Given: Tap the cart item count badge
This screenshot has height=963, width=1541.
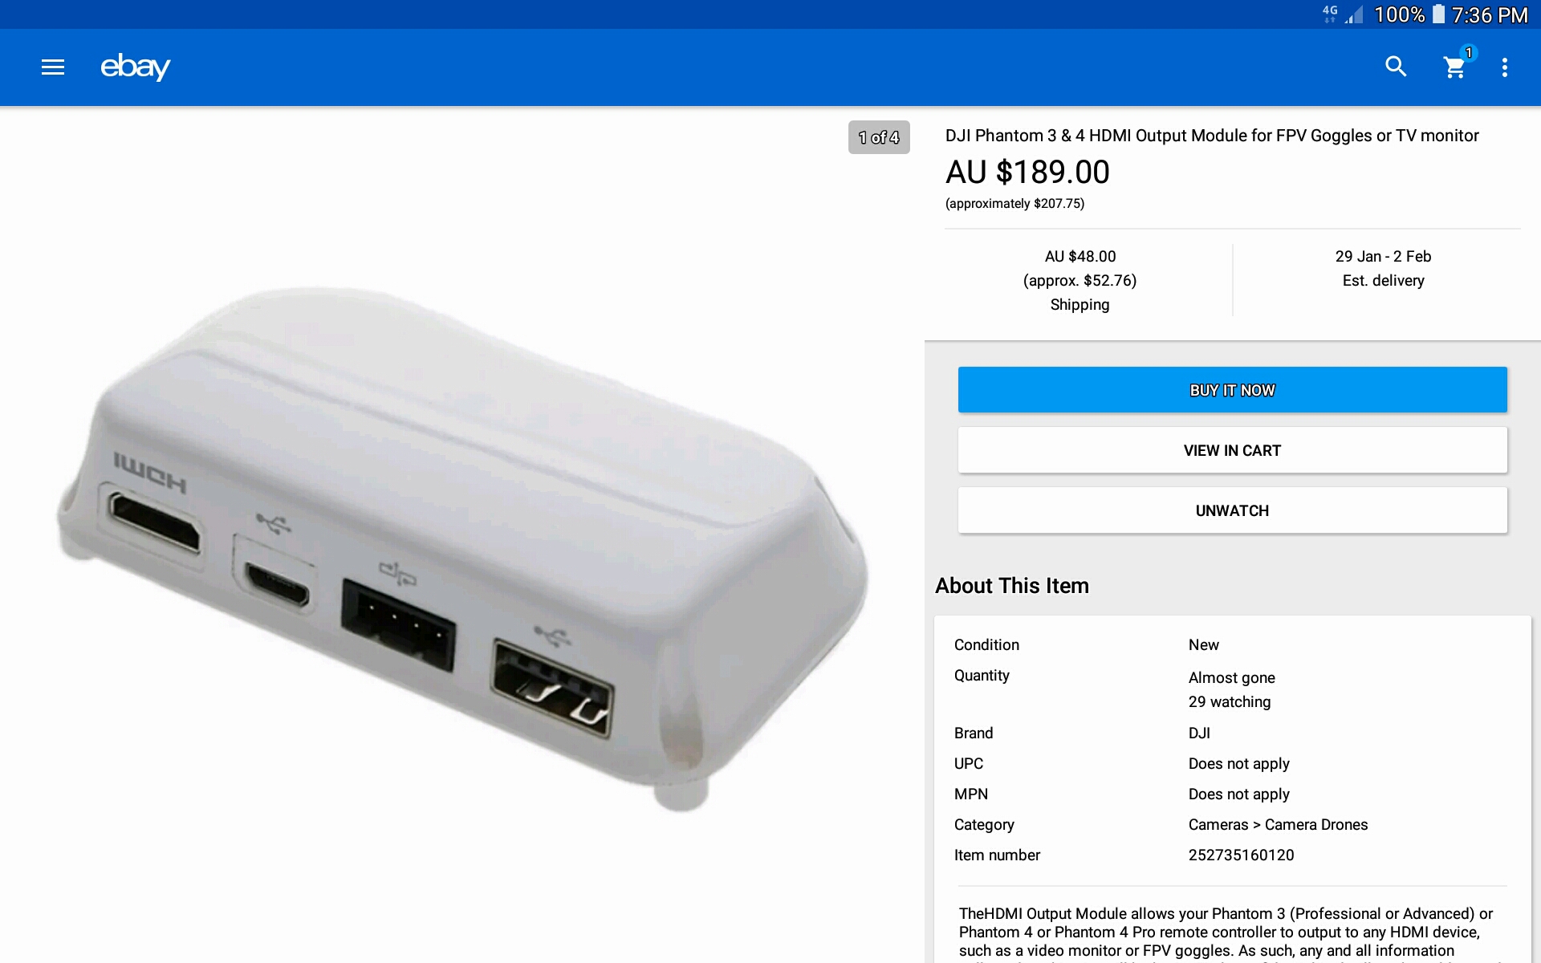Looking at the screenshot, I should pyautogui.click(x=1469, y=53).
